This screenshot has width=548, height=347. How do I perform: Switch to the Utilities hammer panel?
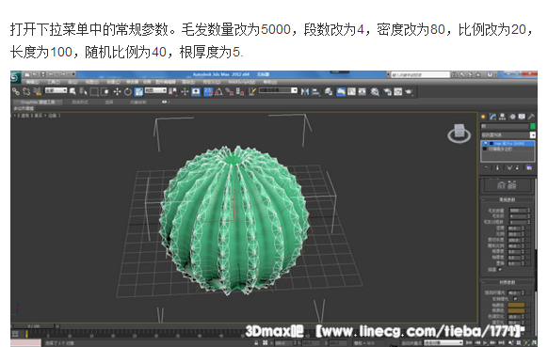(531, 117)
